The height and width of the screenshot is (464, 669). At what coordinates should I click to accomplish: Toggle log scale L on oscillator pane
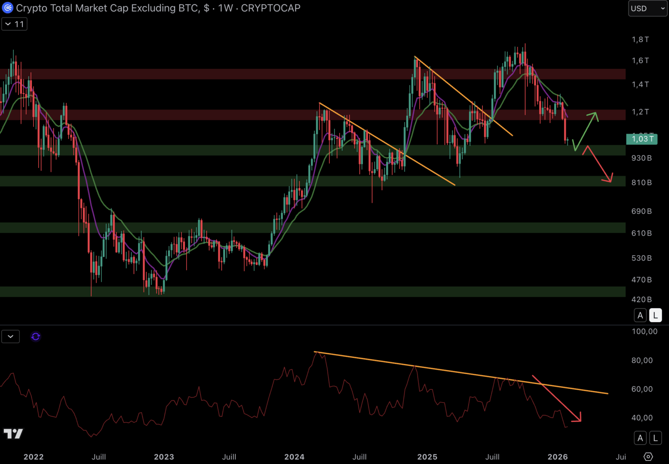(655, 438)
